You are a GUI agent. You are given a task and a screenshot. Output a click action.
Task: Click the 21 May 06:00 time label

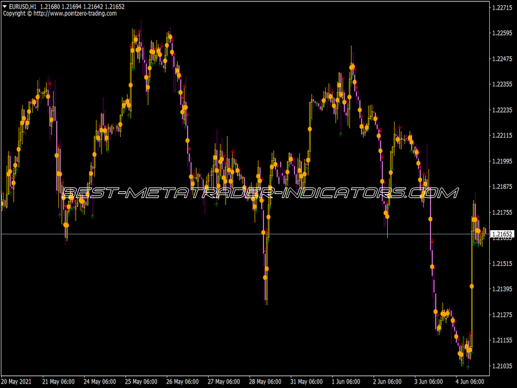tap(58, 382)
